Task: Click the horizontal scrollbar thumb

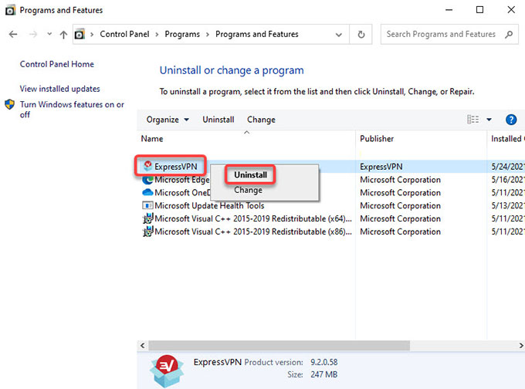Action: pos(279,346)
